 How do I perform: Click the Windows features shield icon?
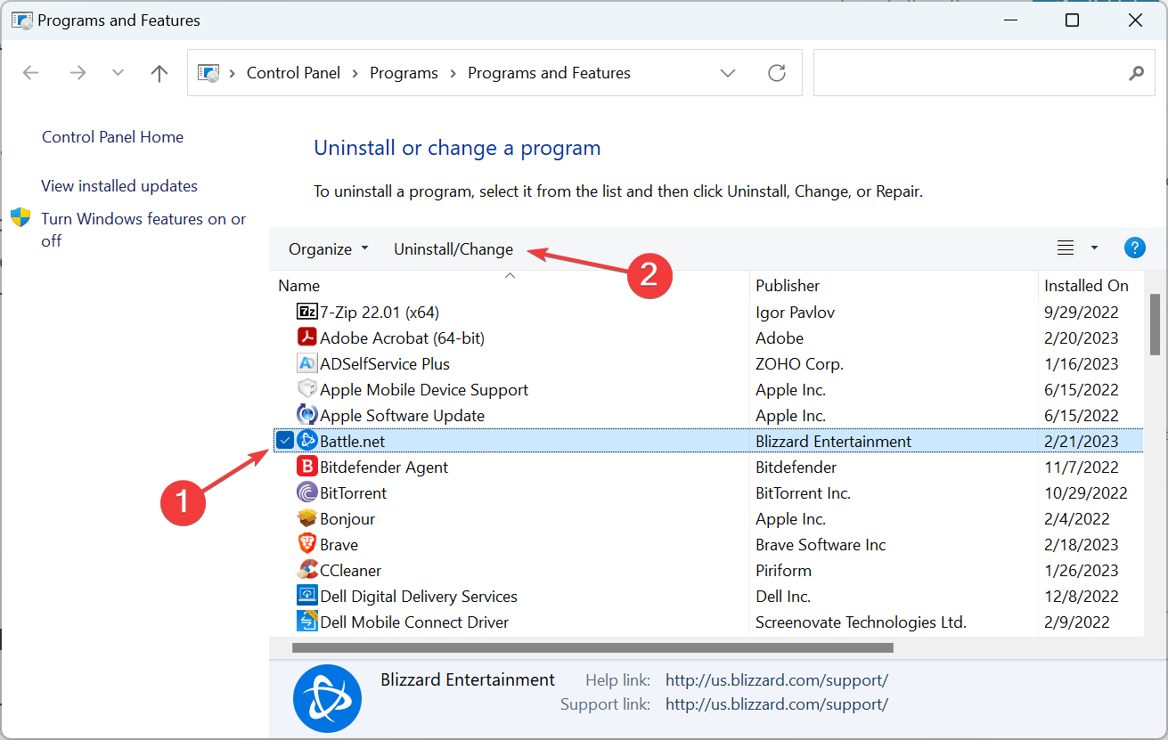point(20,218)
